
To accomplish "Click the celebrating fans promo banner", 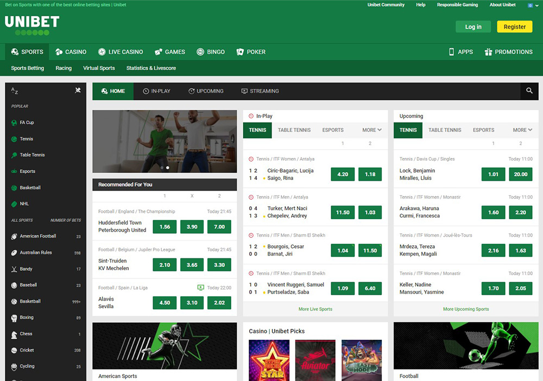I will (165, 141).
